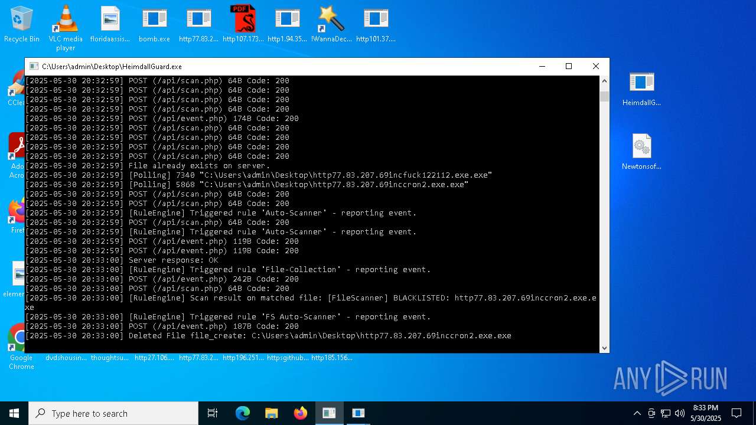
Task: Open the notification center icon
Action: pos(737,413)
